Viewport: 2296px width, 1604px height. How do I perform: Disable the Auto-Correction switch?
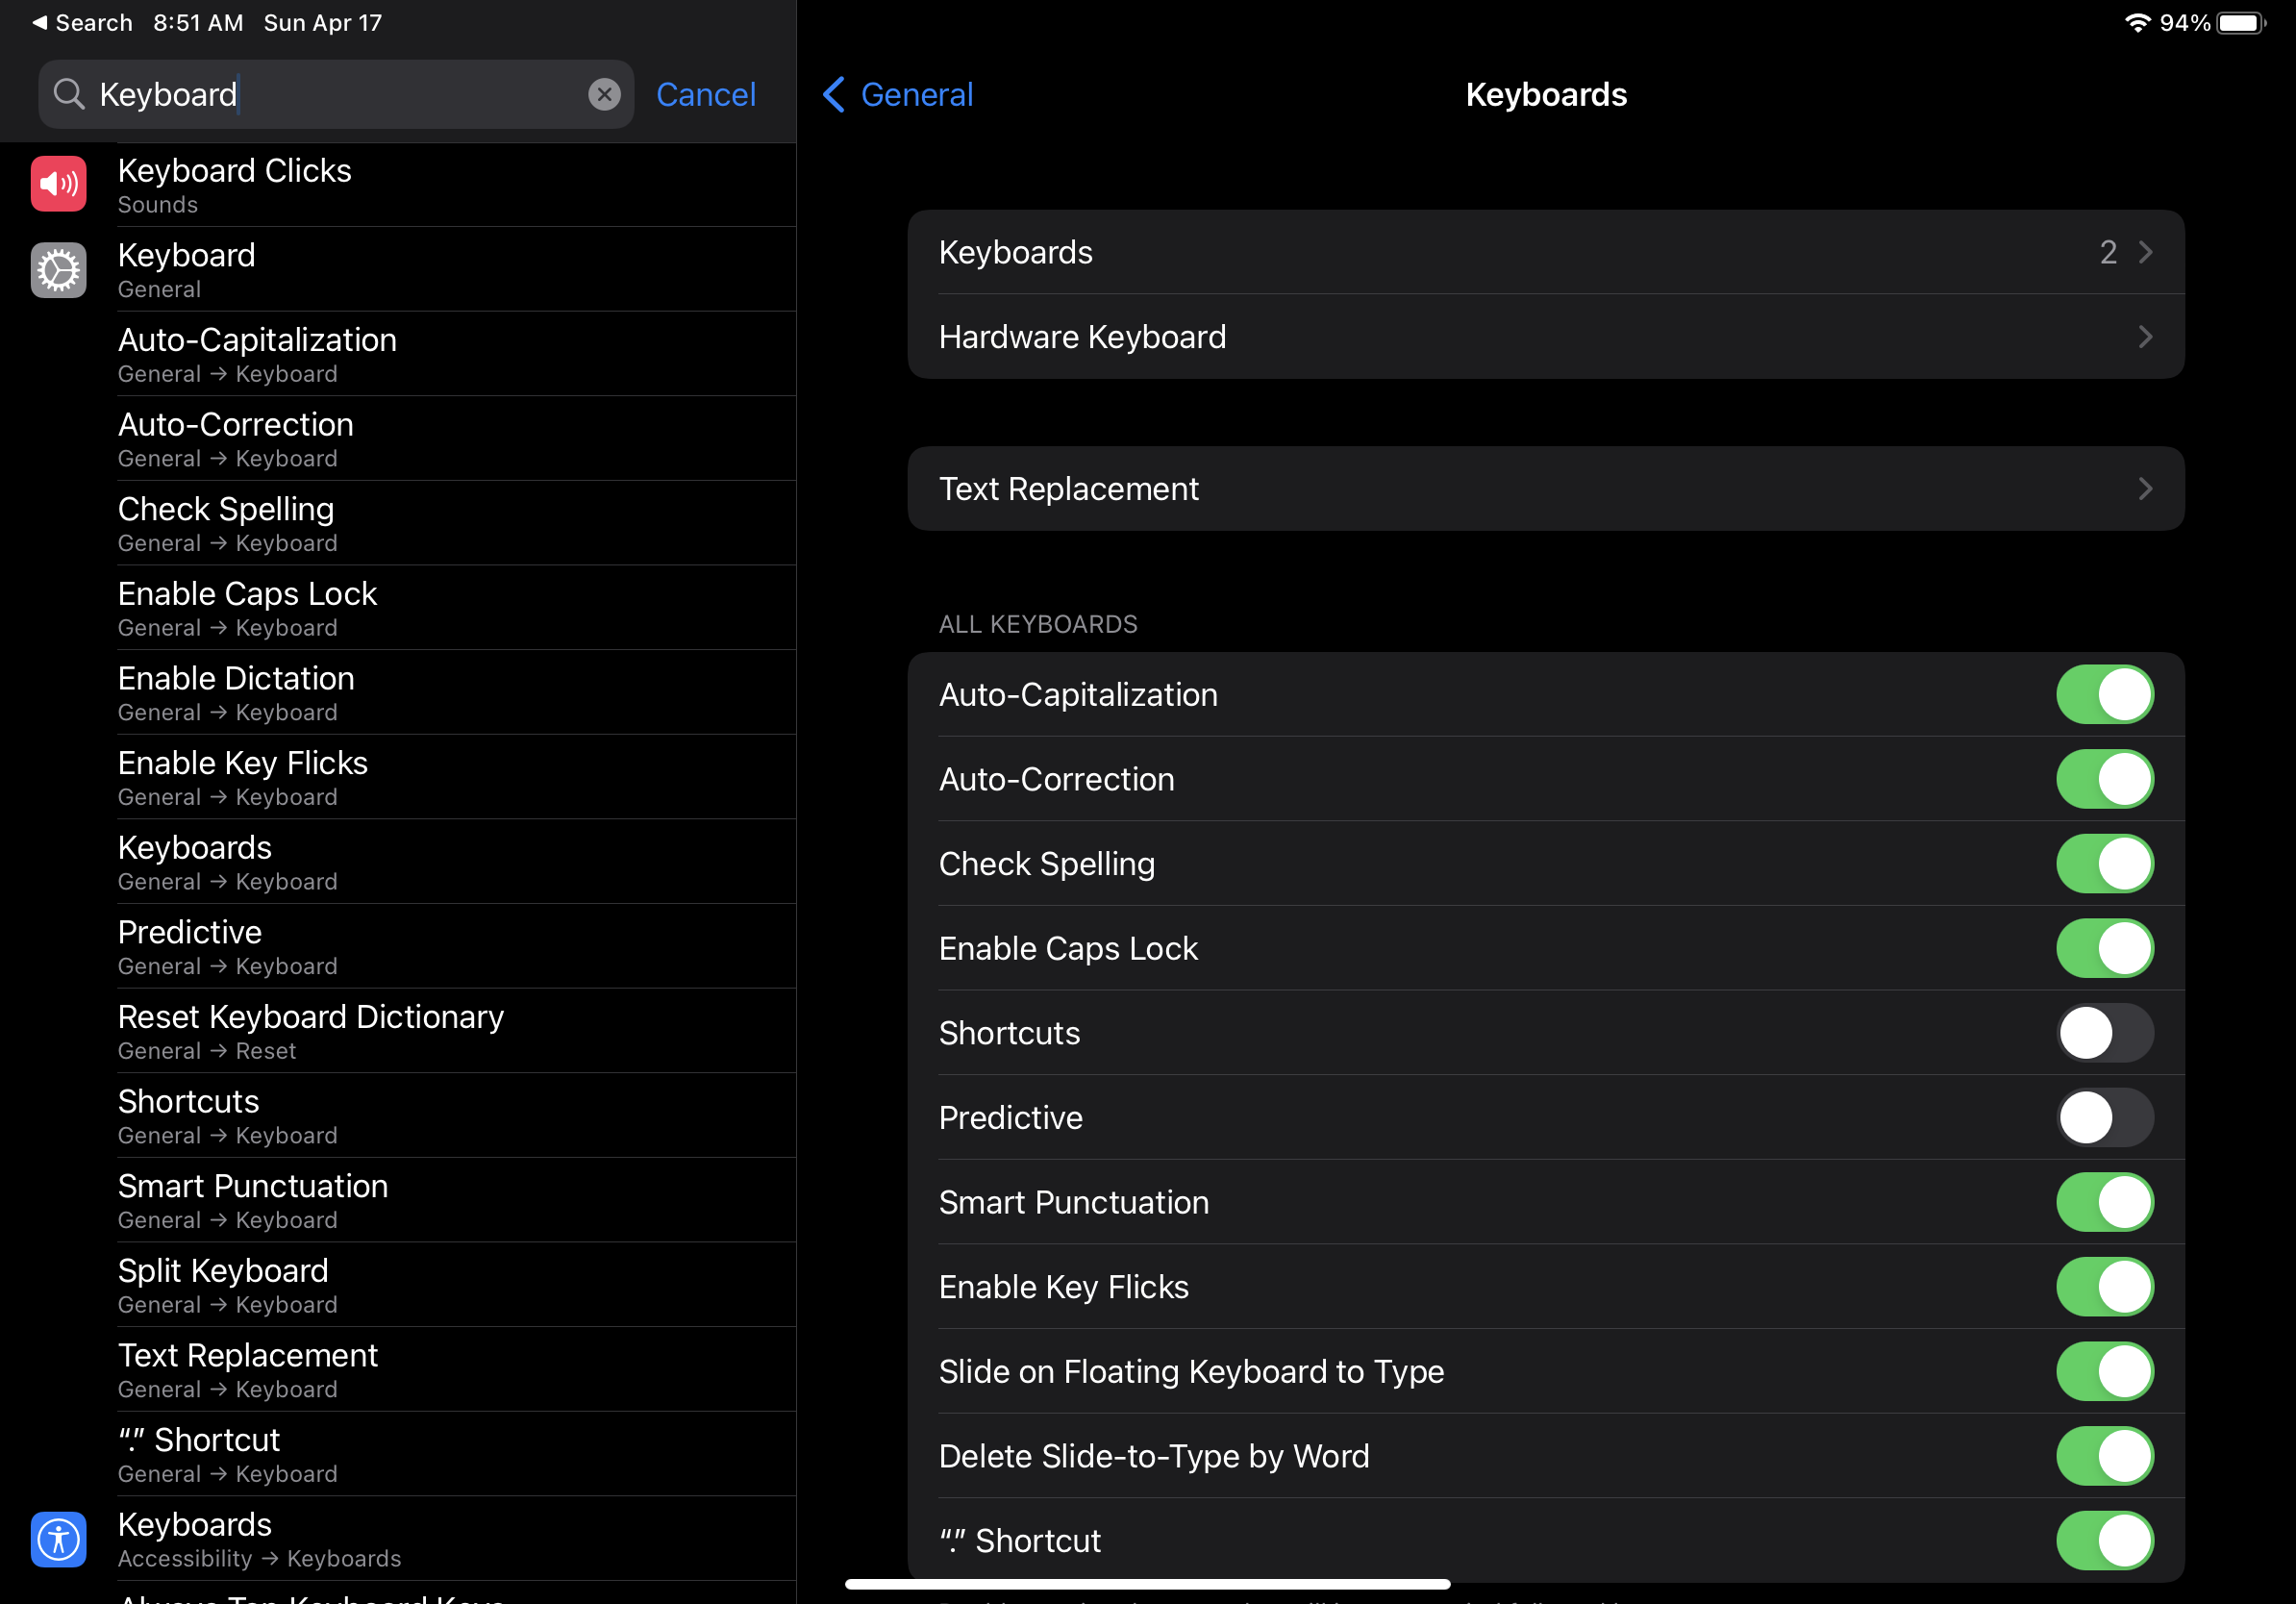[2104, 779]
